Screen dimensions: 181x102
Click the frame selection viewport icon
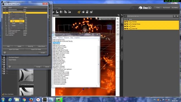118,31
